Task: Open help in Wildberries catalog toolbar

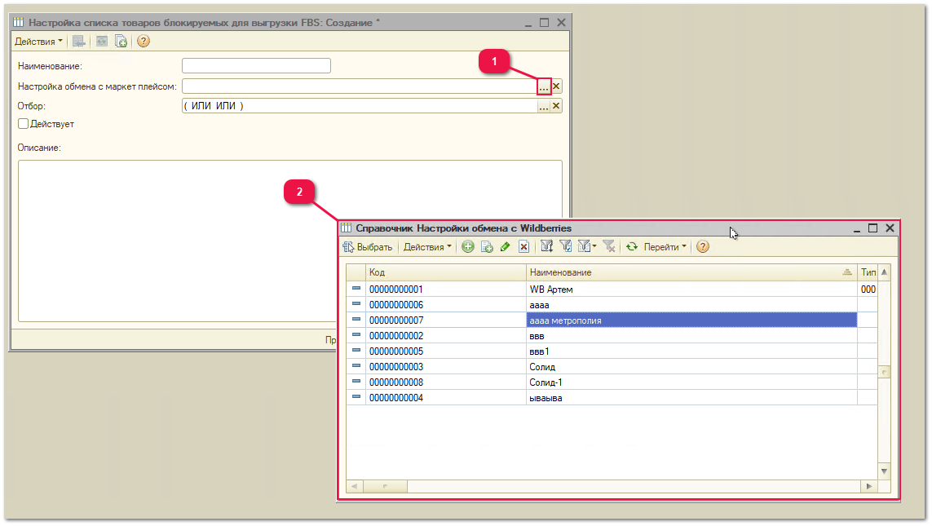Action: tap(703, 246)
